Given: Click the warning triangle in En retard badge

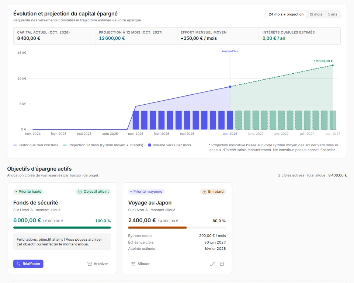Looking at the screenshot, I should 204,192.
